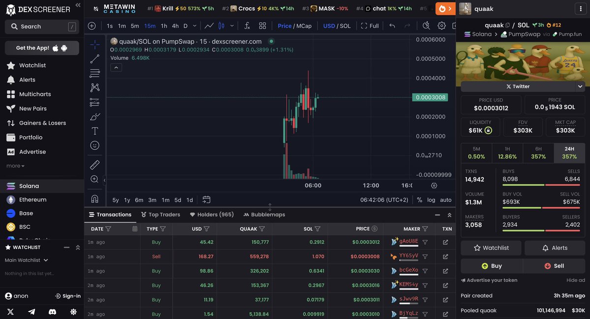590x319 pixels.
Task: Select the 5M price change period
Action: [476, 153]
